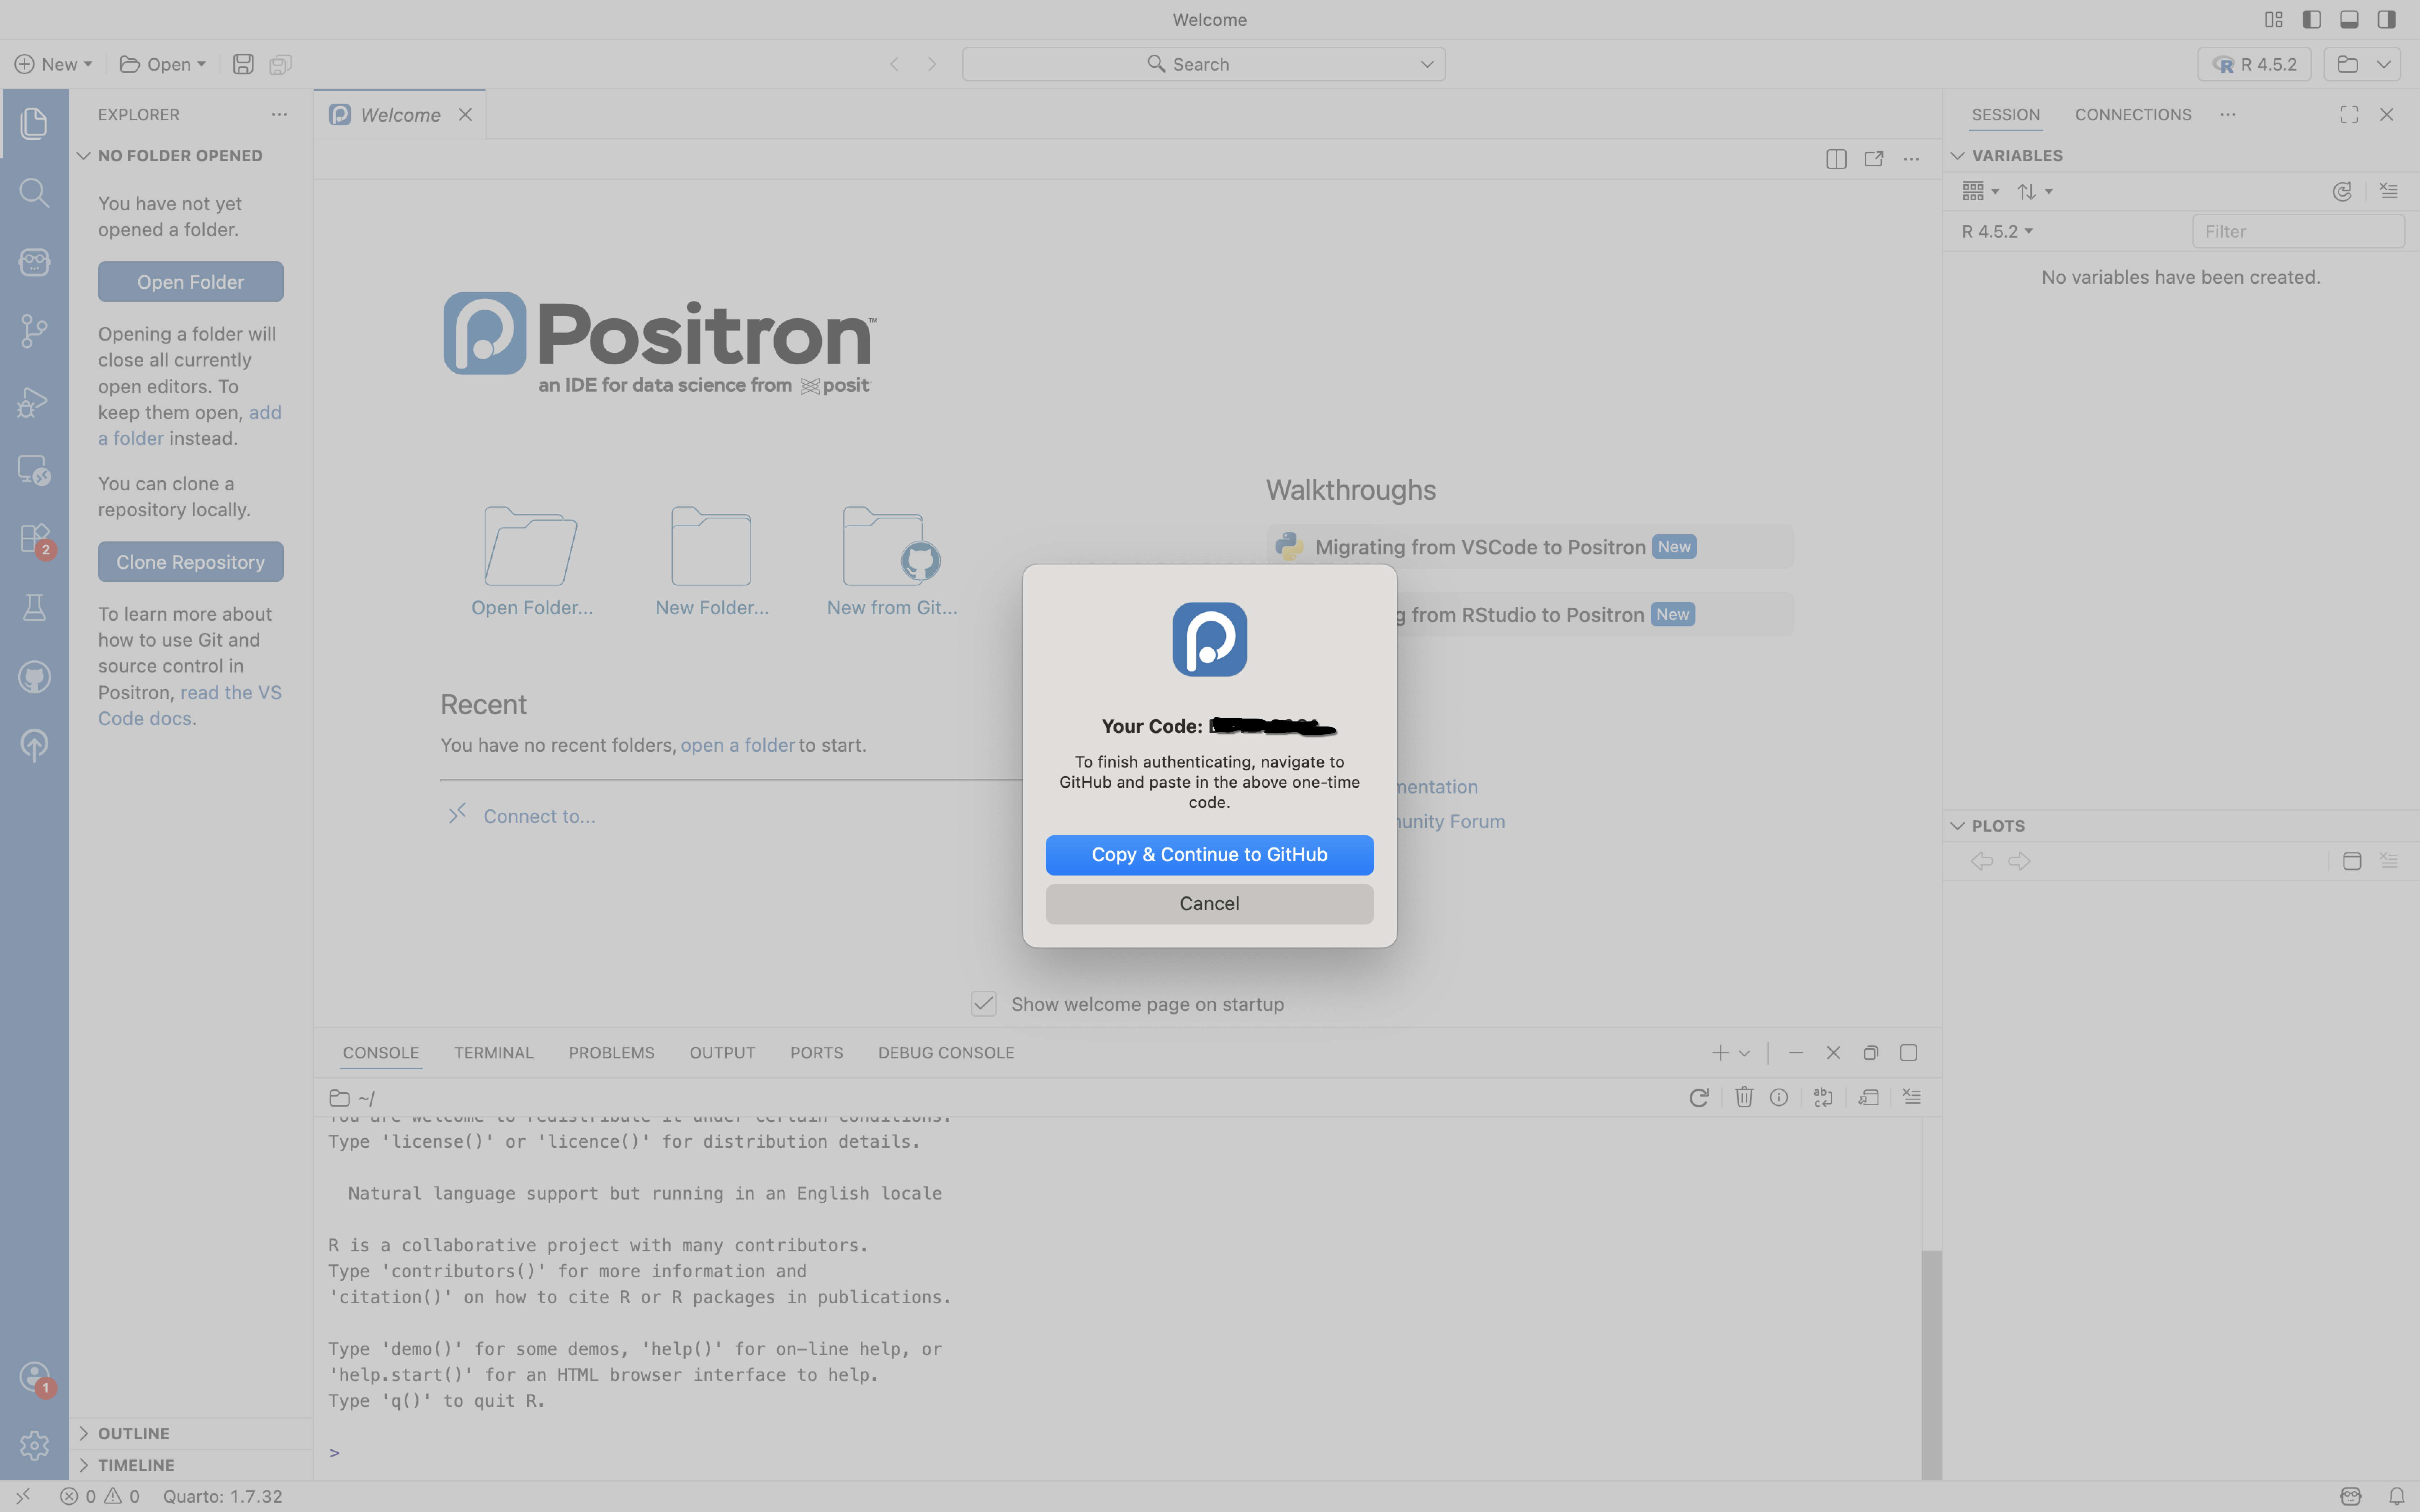This screenshot has height=1512, width=2420.
Task: Open the Search view in activity bar
Action: pyautogui.click(x=34, y=192)
